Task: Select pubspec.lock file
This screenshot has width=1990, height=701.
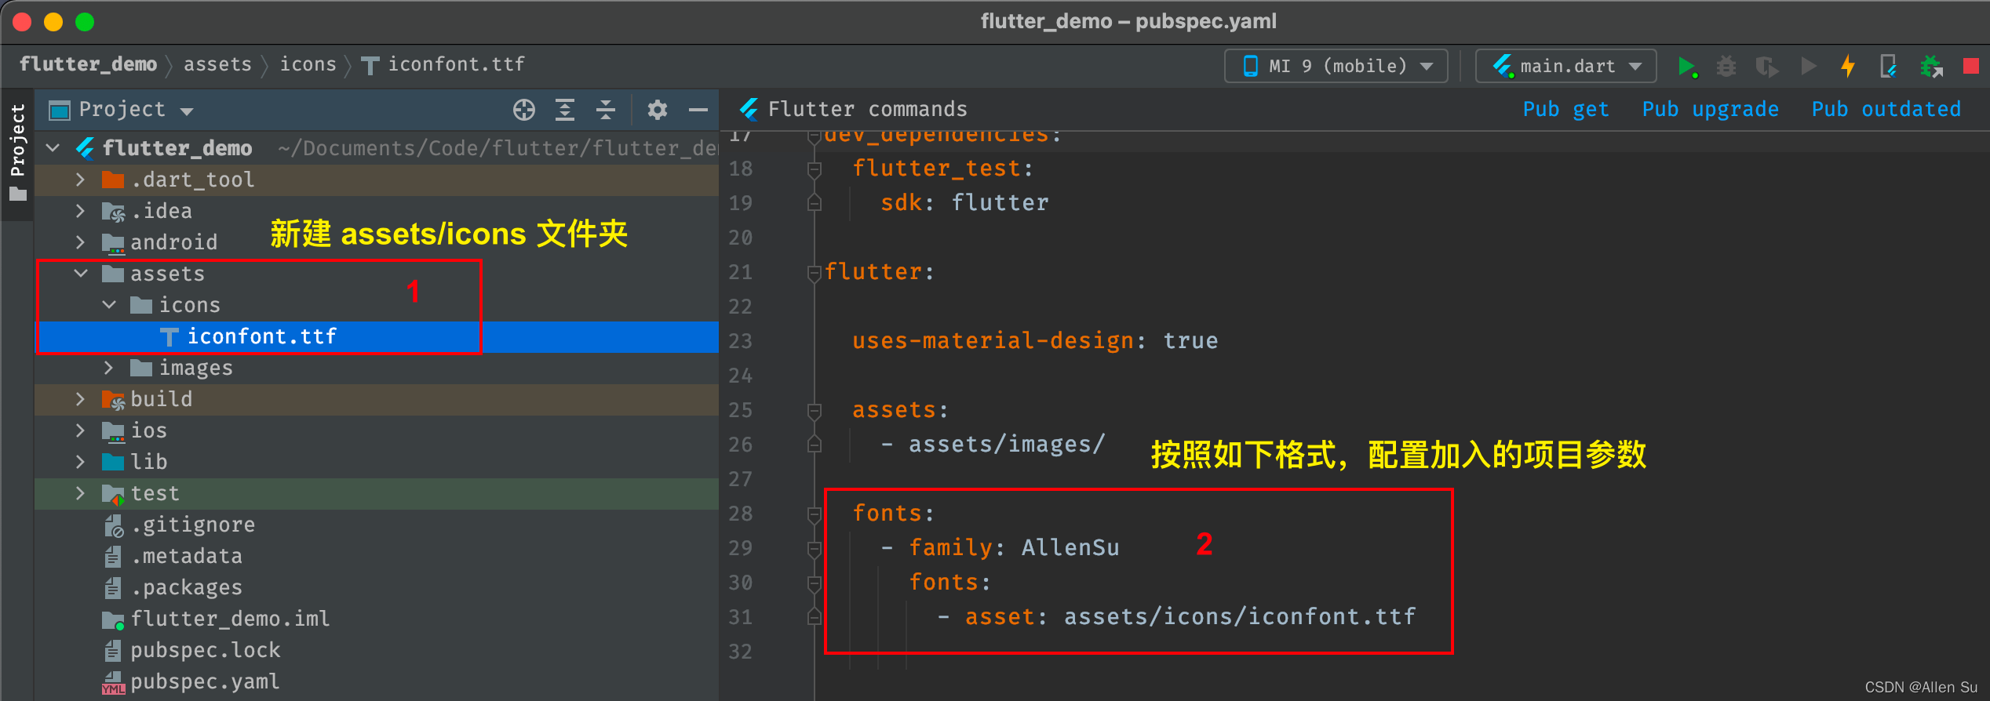Action: point(377,650)
